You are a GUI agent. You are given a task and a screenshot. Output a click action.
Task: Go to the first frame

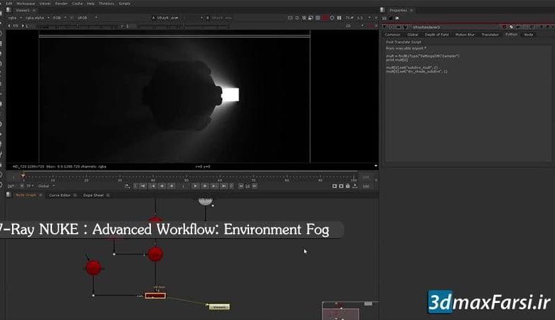coord(143,186)
